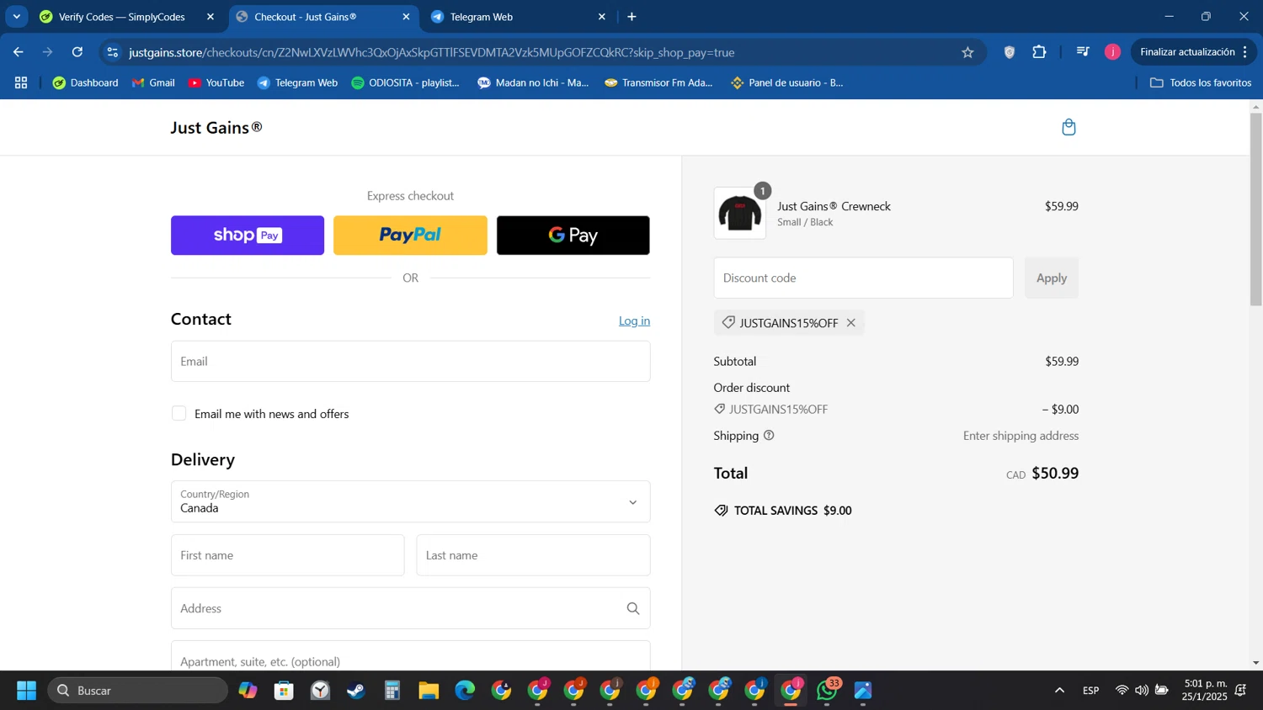View site information icon in address bar
The height and width of the screenshot is (710, 1263).
(113, 52)
